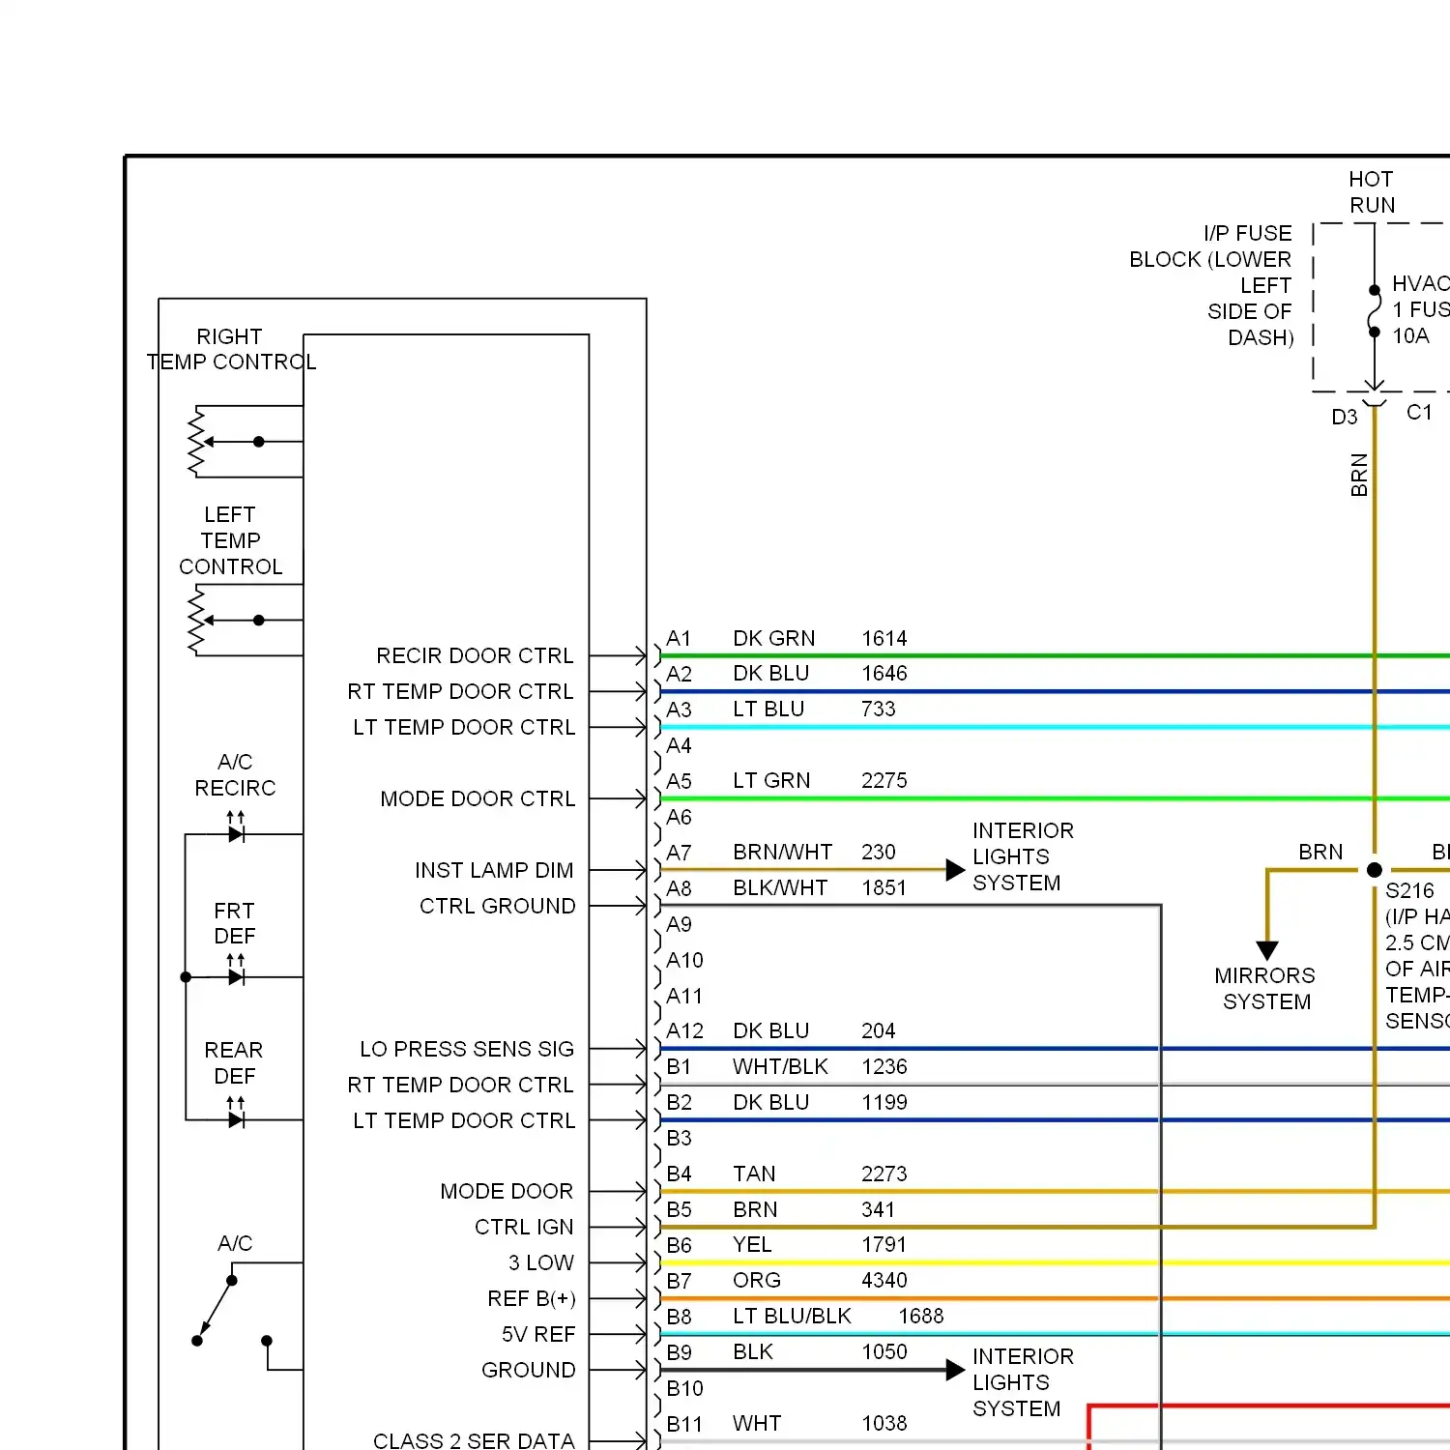
Task: Select the "MODE DOOR" label above CTRL IGN
Action: (x=507, y=1191)
